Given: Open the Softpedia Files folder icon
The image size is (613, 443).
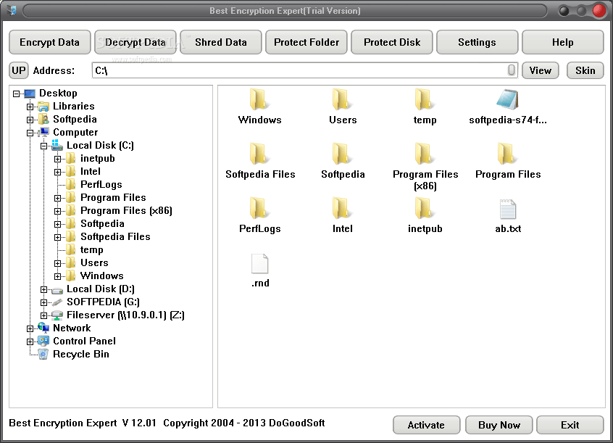Looking at the screenshot, I should [259, 156].
